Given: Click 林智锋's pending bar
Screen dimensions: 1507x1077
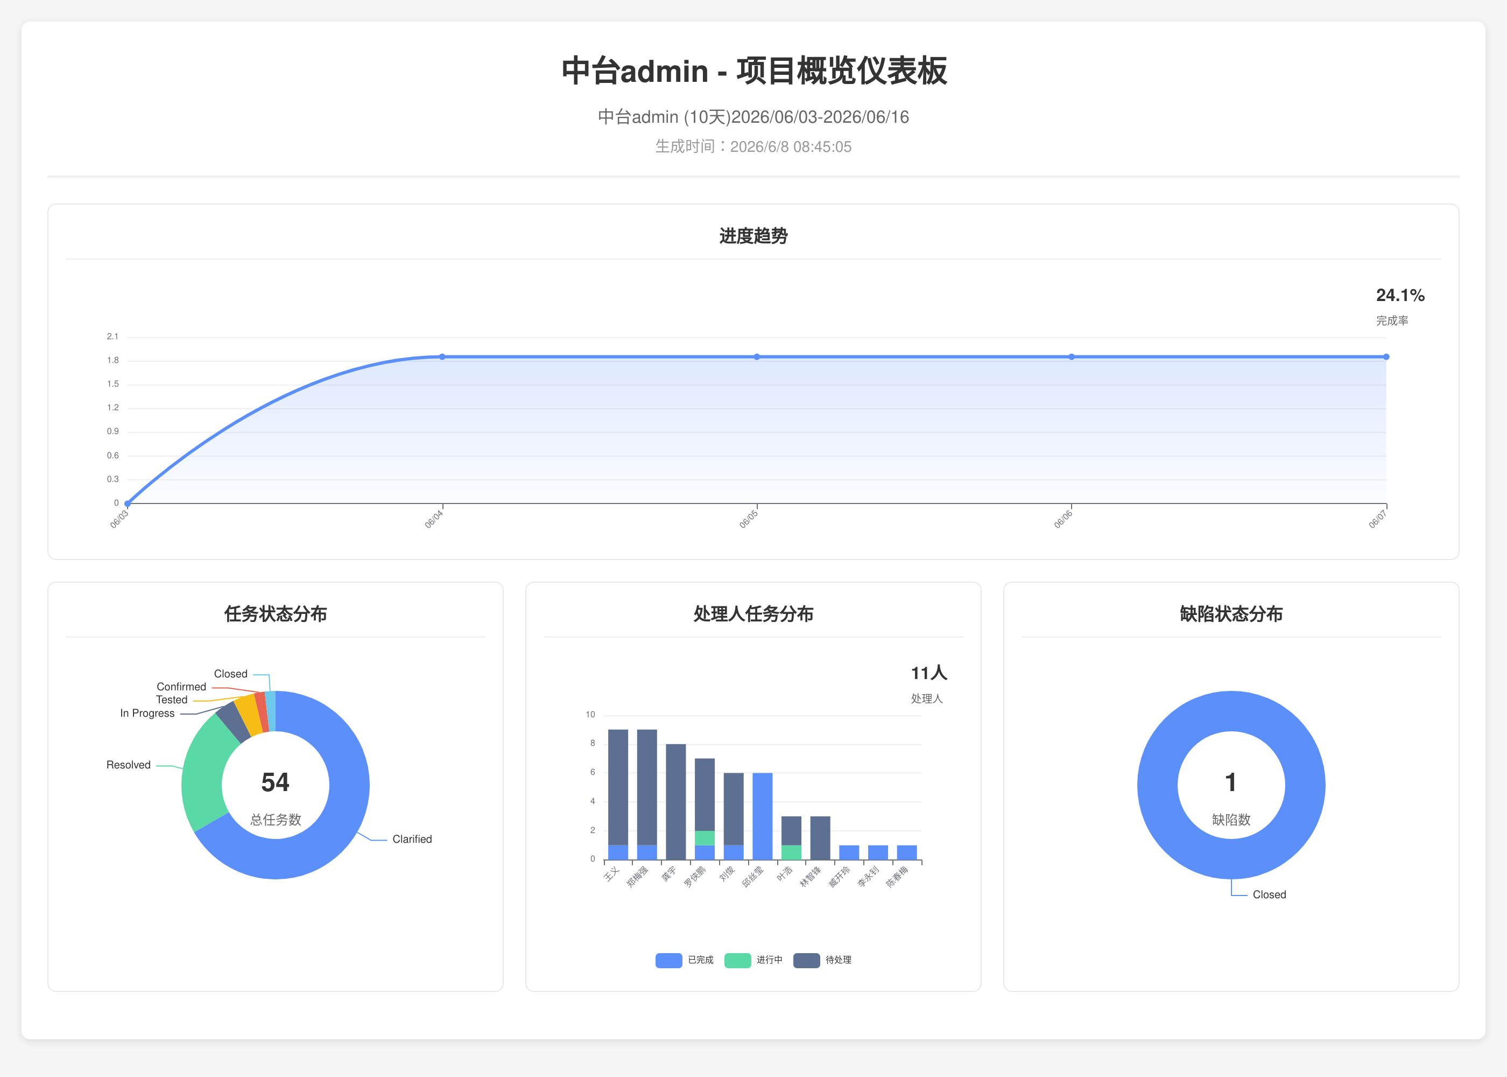Looking at the screenshot, I should (x=820, y=838).
